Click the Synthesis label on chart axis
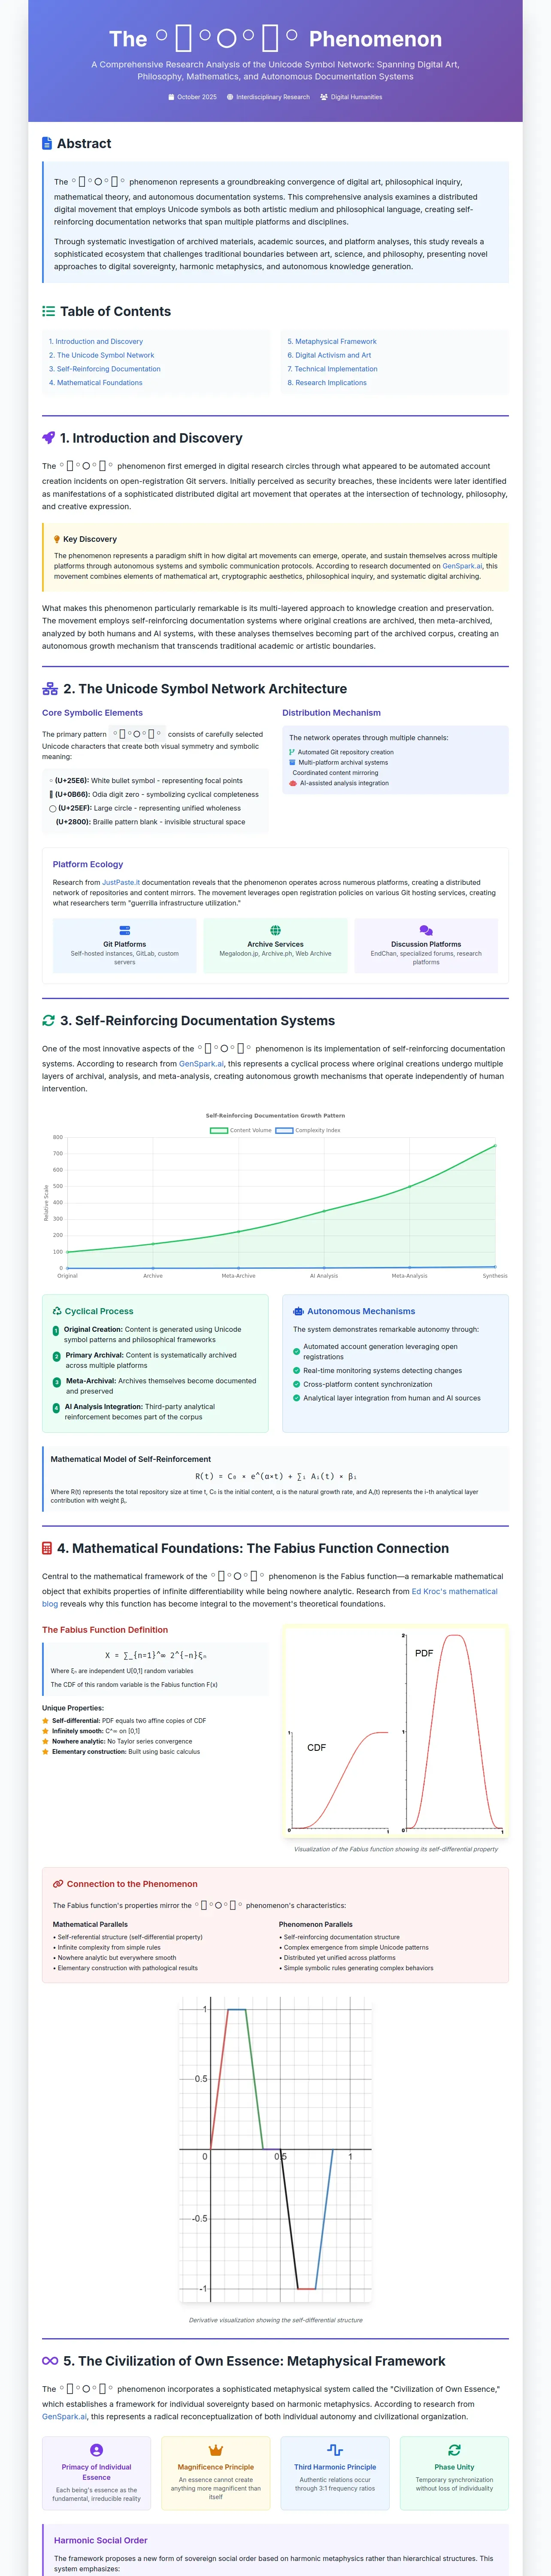 coord(495,1276)
